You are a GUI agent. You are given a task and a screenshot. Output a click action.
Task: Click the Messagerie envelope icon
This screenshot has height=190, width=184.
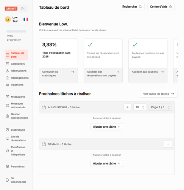pos(8,97)
